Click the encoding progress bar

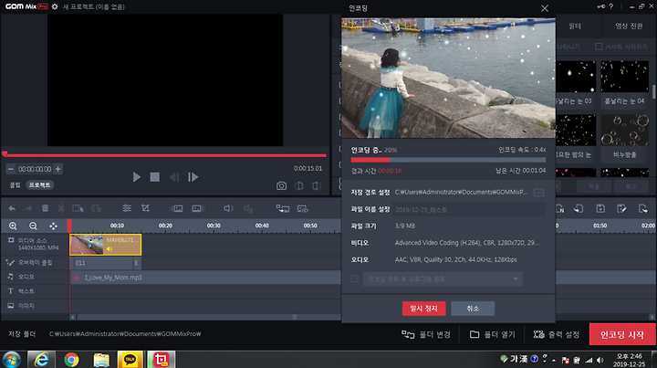click(x=448, y=160)
